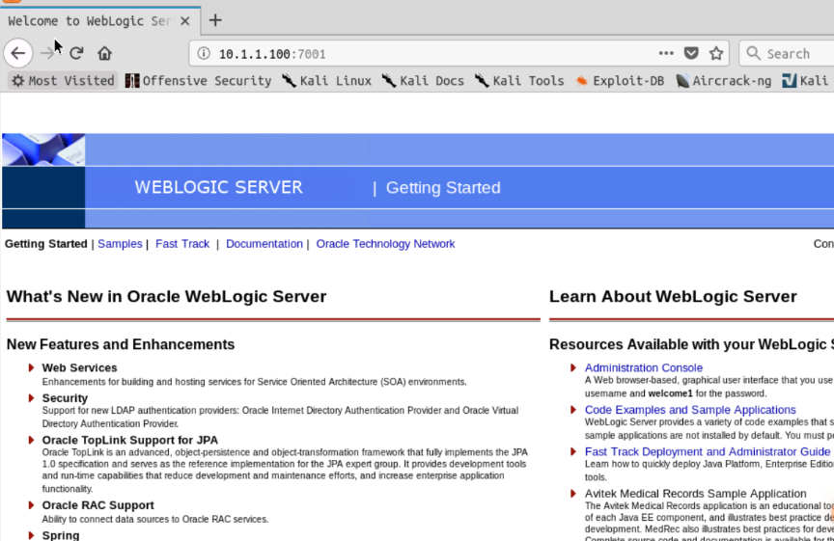
Task: Bookmark this page with star icon
Action: [x=716, y=53]
